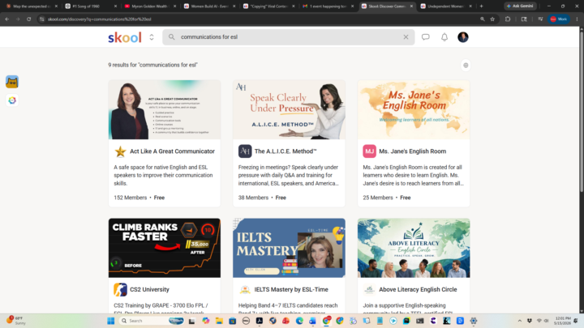The height and width of the screenshot is (328, 584).
Task: Reload the page with the refresh icon
Action: 28,19
